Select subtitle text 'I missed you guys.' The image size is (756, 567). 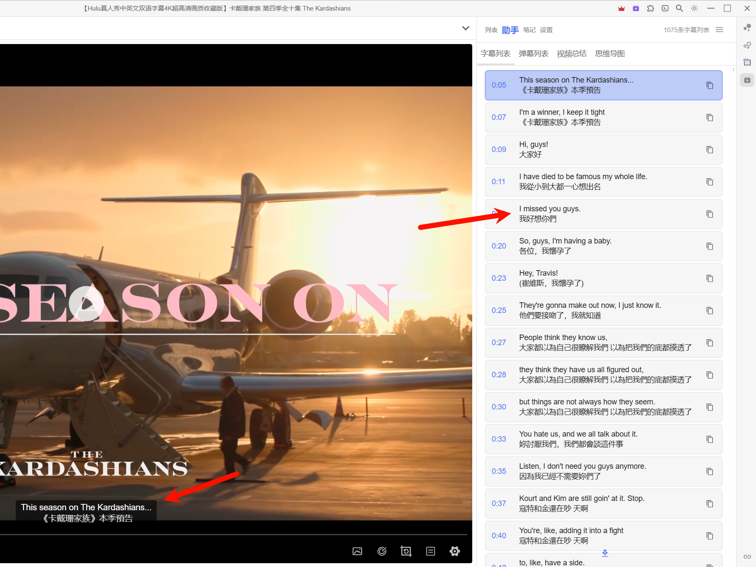click(550, 209)
